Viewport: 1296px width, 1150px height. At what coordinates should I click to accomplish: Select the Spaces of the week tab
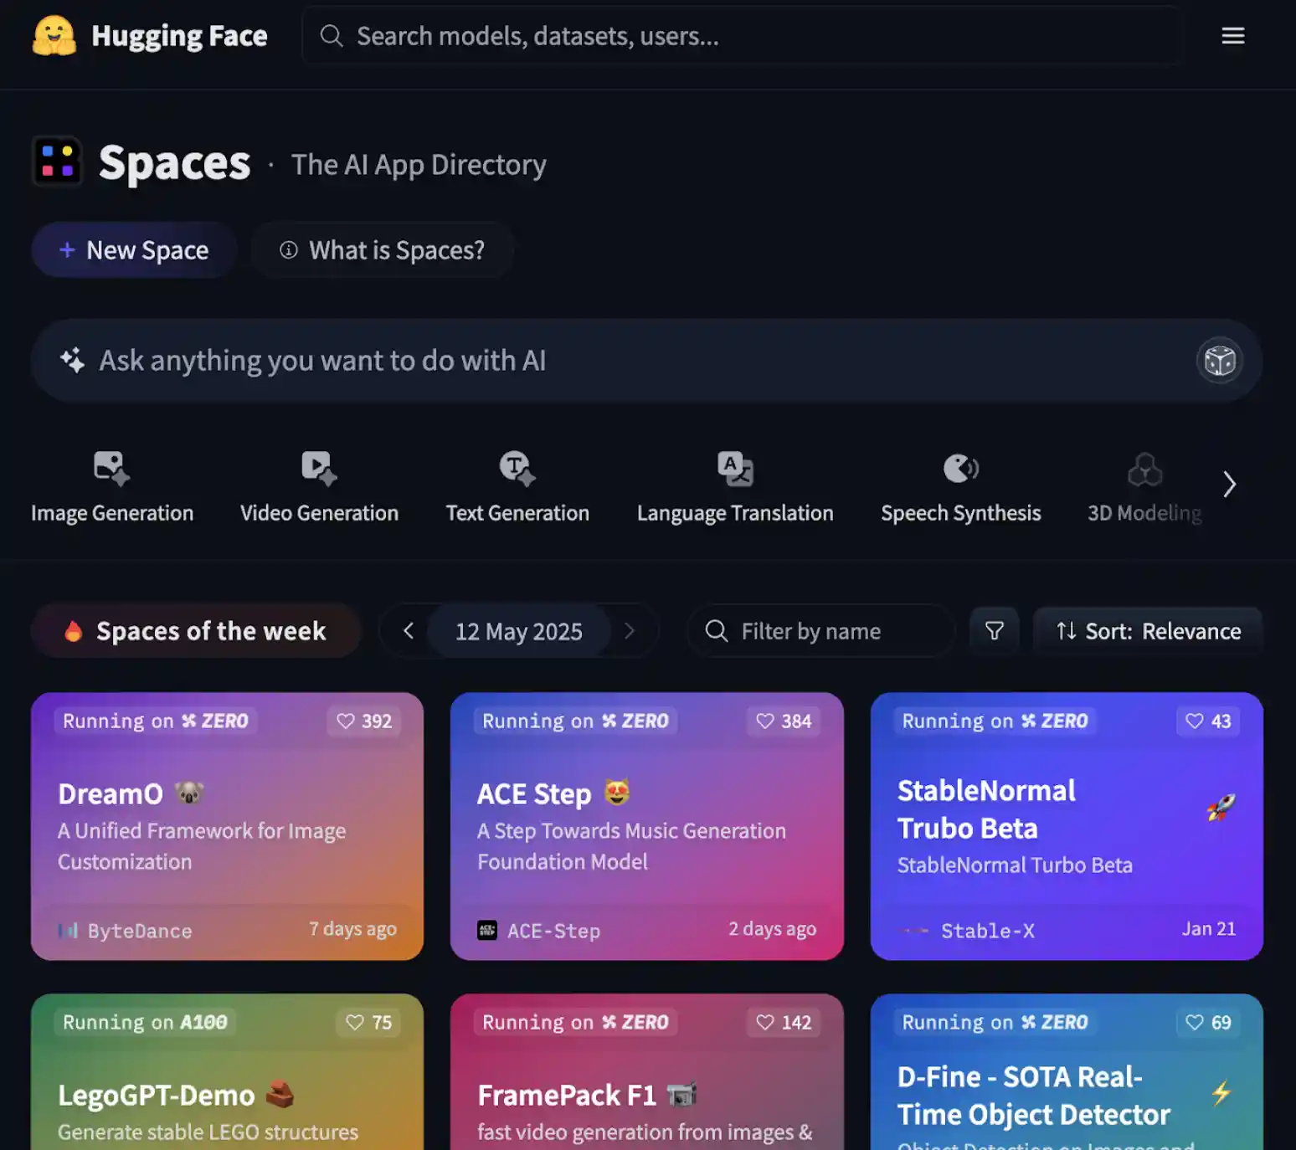coord(196,630)
